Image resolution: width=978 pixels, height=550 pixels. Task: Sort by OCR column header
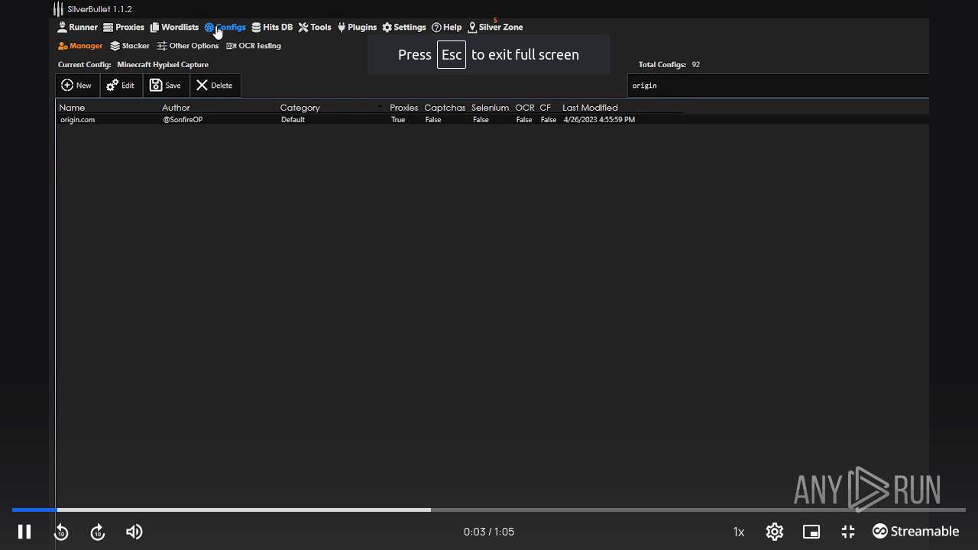click(525, 108)
